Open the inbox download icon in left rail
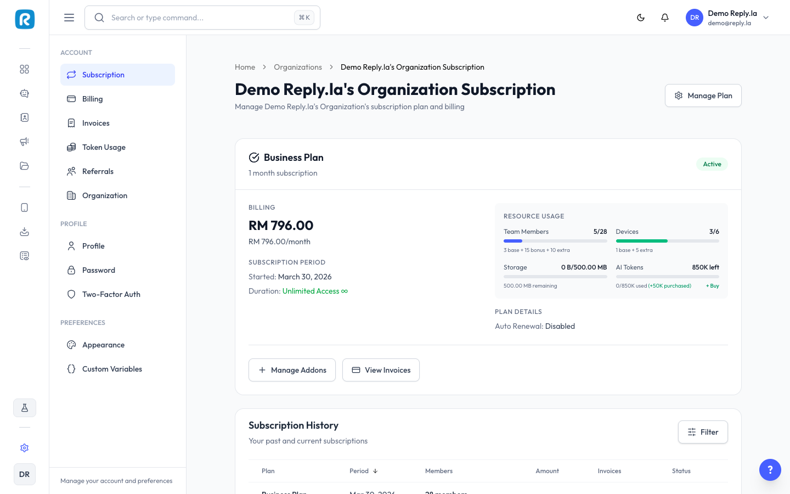 click(x=24, y=232)
